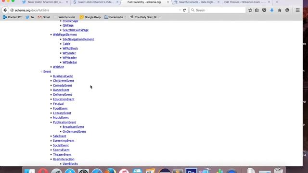
Task: Open the Downloads arrow icon
Action: [272, 10]
